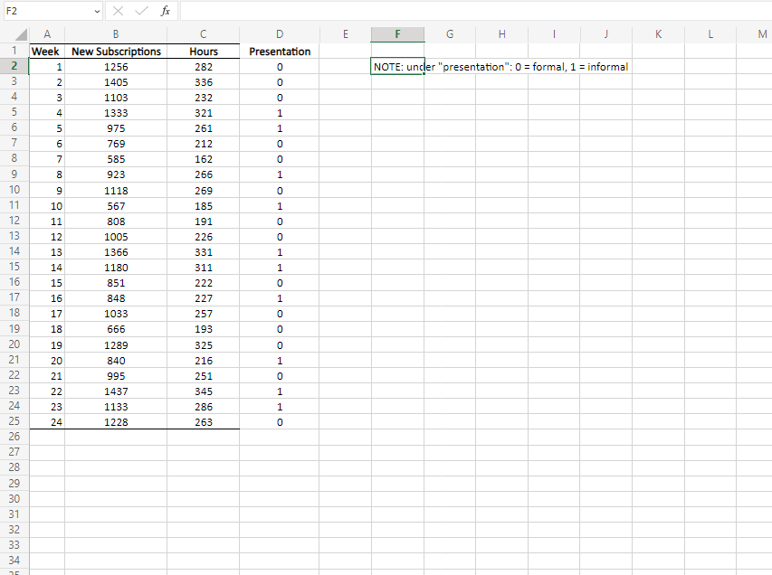Select the Presentation value for week 10
This screenshot has height=575, width=772.
279,205
